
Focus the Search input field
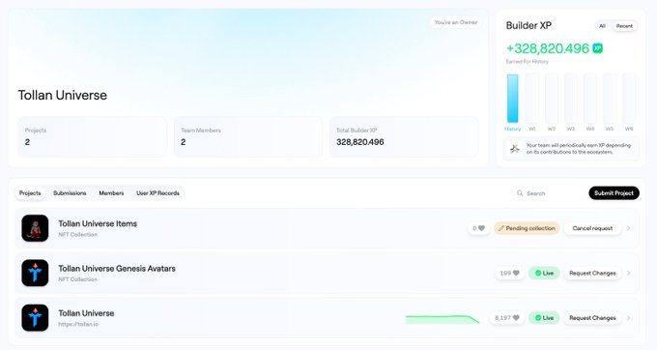pos(547,192)
